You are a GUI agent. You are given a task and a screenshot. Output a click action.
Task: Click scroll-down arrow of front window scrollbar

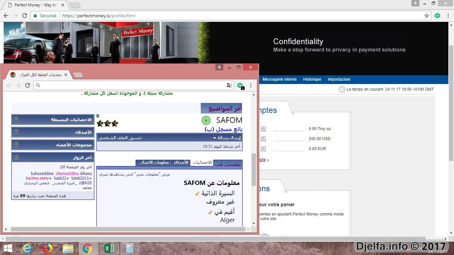tap(254, 223)
